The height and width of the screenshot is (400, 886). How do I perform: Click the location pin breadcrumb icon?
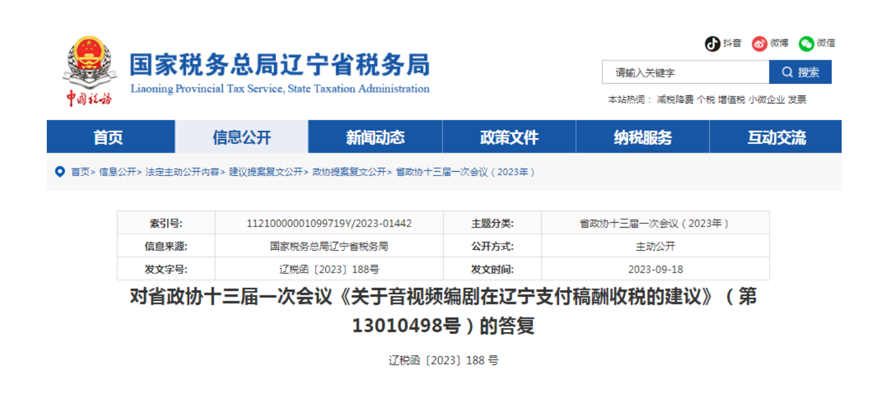click(x=60, y=172)
